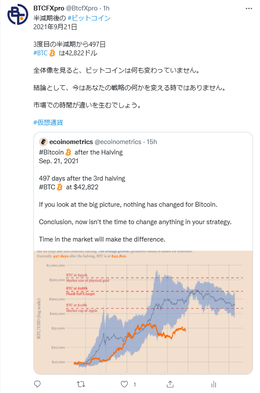Click the BTCFXpro display name

click(49, 8)
